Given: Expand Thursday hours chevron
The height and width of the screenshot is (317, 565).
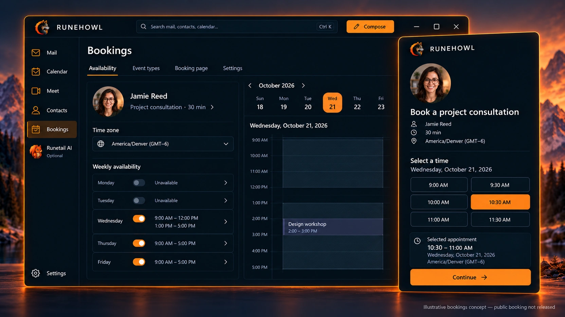Looking at the screenshot, I should coord(226,243).
